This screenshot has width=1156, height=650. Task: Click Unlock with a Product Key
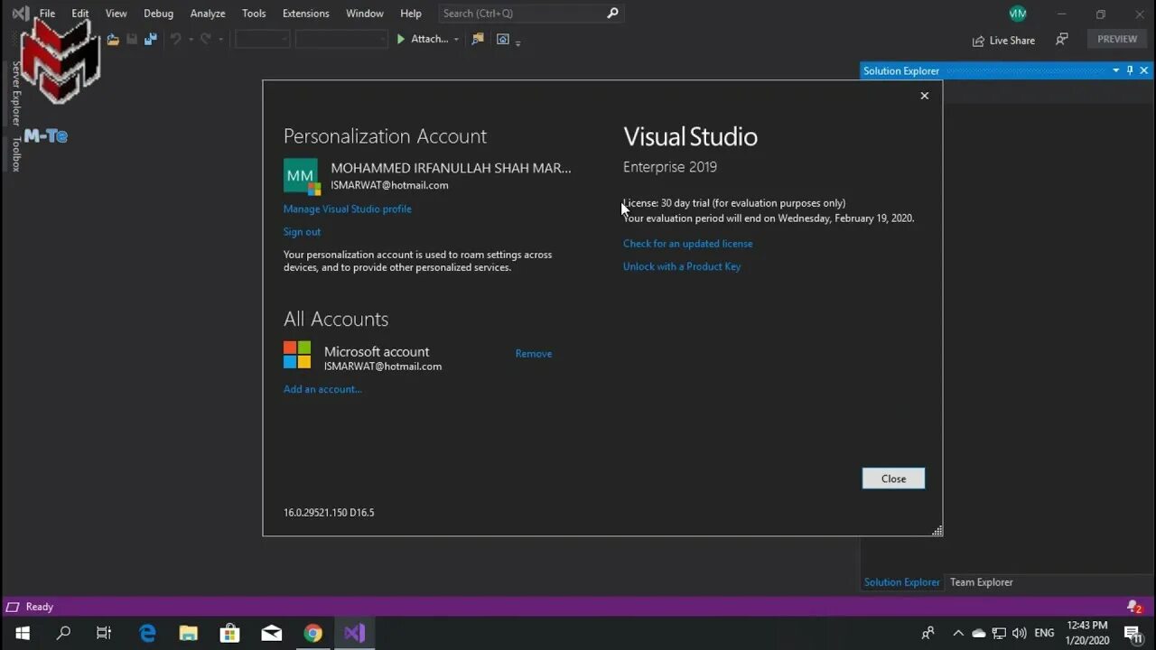[682, 266]
